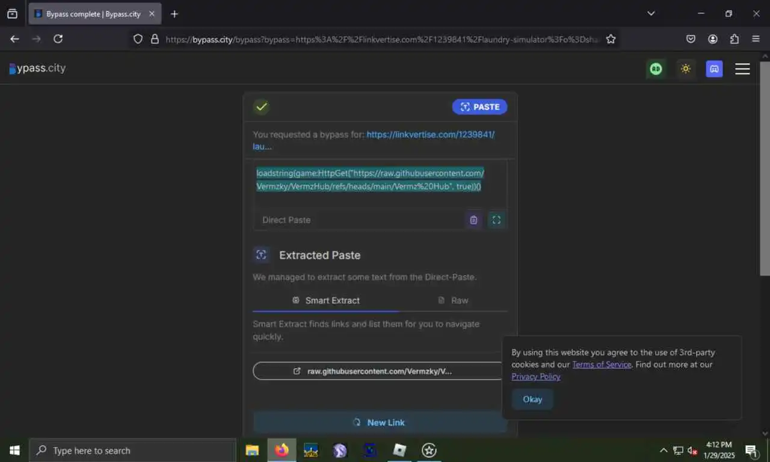This screenshot has width=770, height=462.
Task: Go back to the previous page
Action: click(14, 38)
